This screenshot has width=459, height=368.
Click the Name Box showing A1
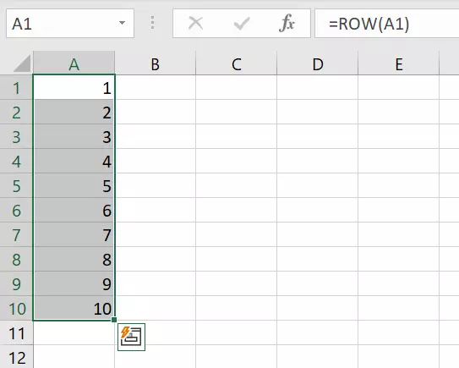pyautogui.click(x=70, y=23)
